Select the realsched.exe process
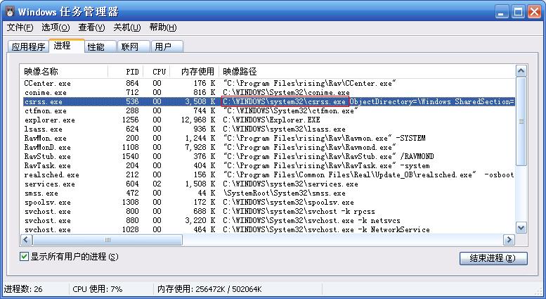This screenshot has width=546, height=299. point(268,174)
